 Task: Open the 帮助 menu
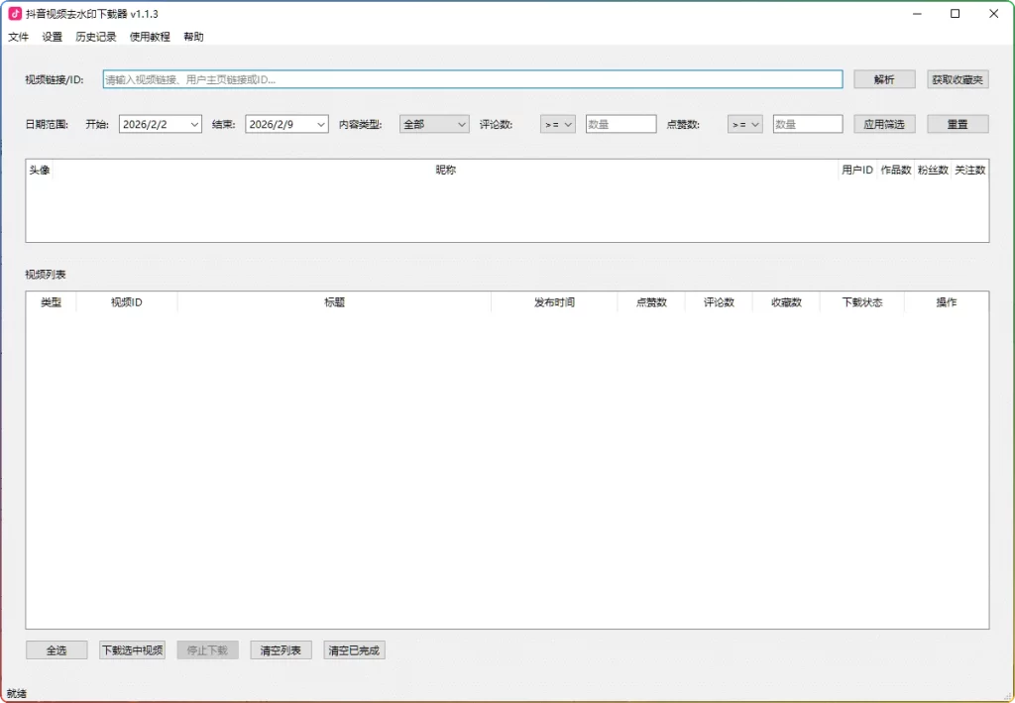(192, 37)
